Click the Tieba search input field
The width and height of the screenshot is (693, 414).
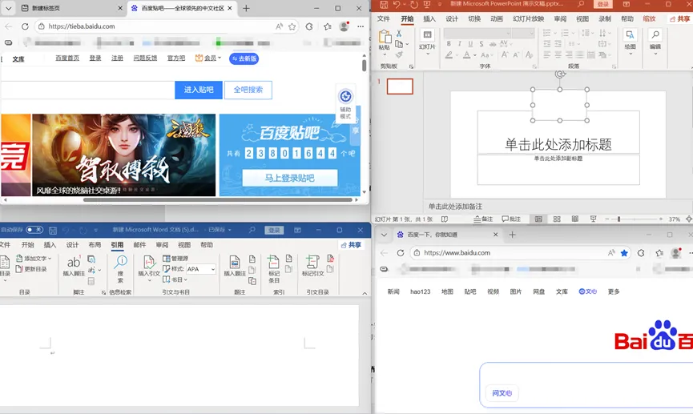(x=87, y=90)
